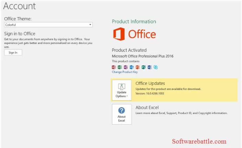Click 'Updates for this product are available' text
This screenshot has height=148, width=242.
pyautogui.click(x=168, y=89)
